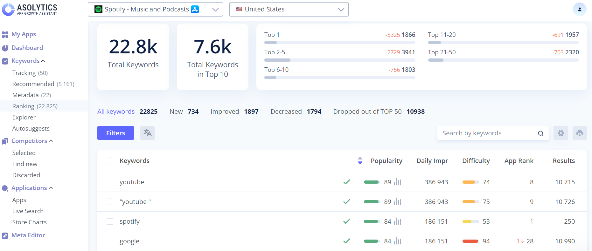The image size is (592, 251).
Task: Click the Keywords column sort arrows
Action: click(360, 161)
